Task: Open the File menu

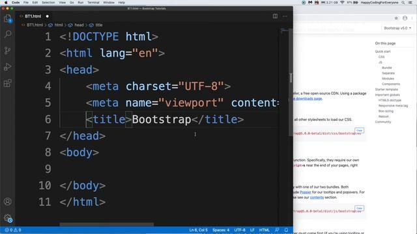Action: tap(26, 3)
